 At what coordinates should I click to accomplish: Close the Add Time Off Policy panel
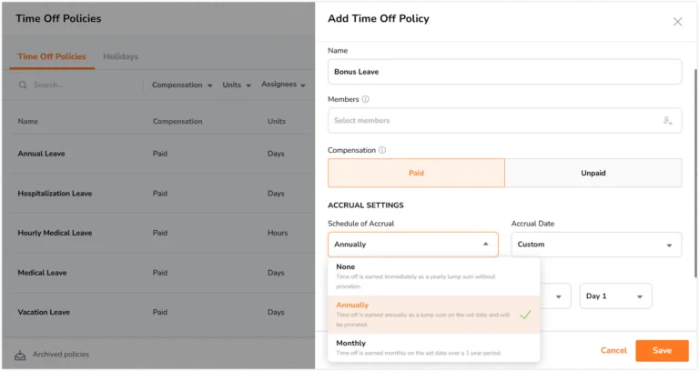[x=677, y=22]
